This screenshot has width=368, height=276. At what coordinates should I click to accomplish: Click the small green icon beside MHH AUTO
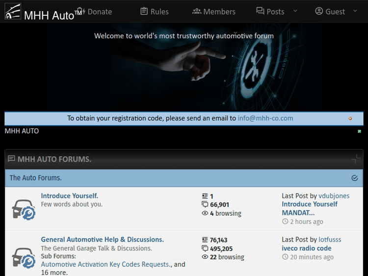[360, 131]
